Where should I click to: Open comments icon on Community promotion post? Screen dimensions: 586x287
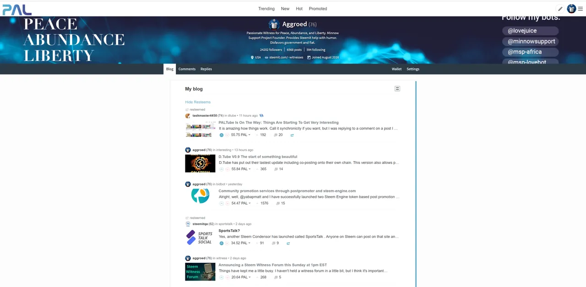coord(278,203)
